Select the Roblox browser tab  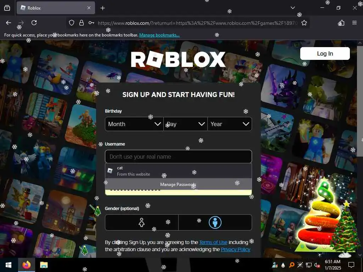[56, 8]
